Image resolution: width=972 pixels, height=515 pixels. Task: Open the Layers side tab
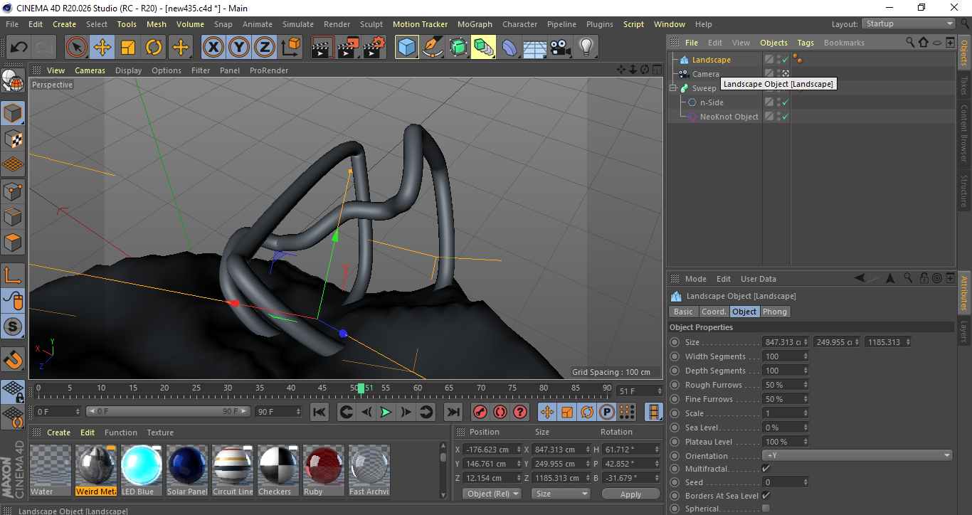click(964, 332)
